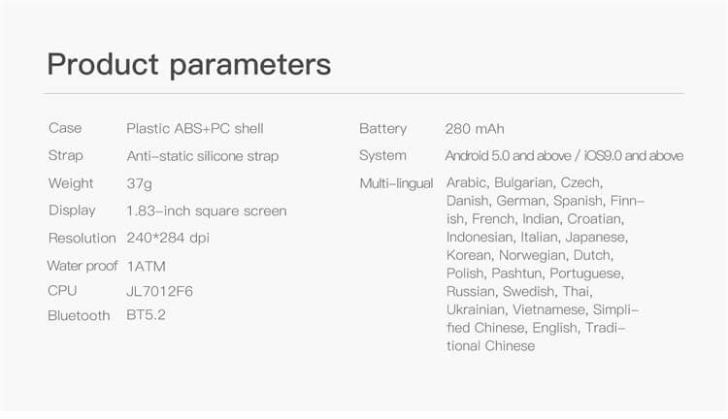Select the 37g weight value

point(139,183)
